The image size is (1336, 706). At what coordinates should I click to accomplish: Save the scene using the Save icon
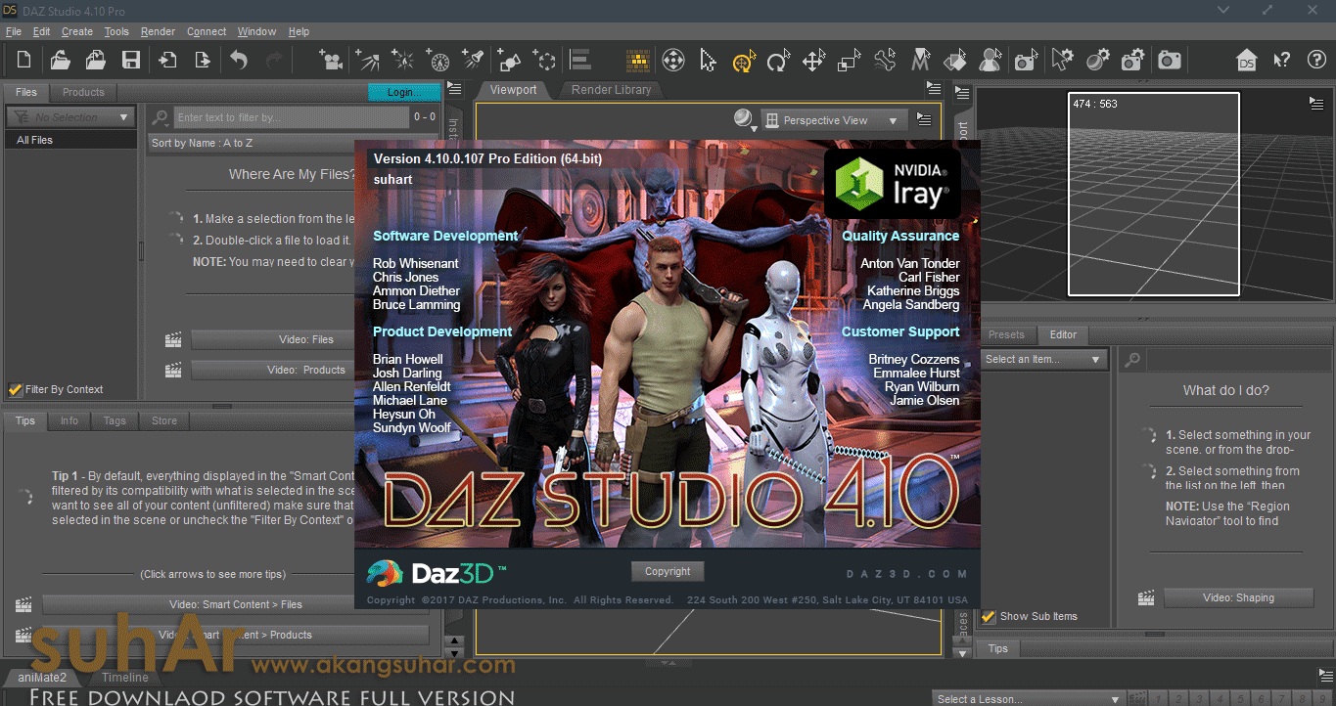pyautogui.click(x=129, y=60)
